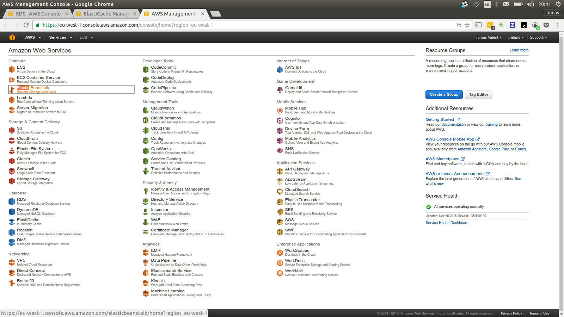564x317 pixels.
Task: Click the Glacier service icon
Action: click(x=12, y=161)
